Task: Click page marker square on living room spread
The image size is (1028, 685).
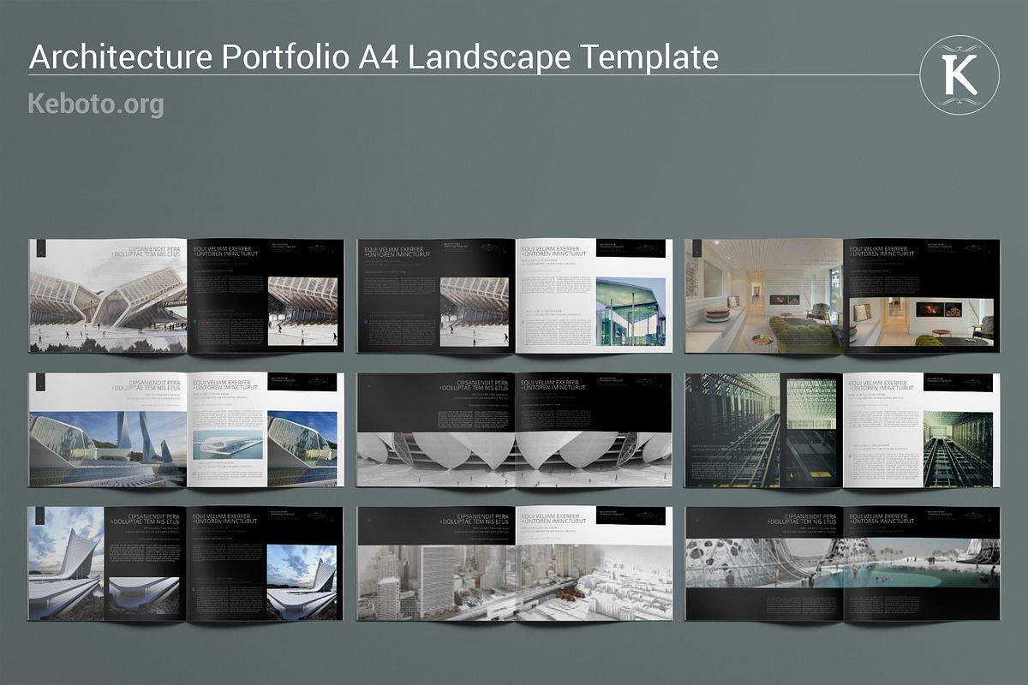Action: [x=696, y=248]
